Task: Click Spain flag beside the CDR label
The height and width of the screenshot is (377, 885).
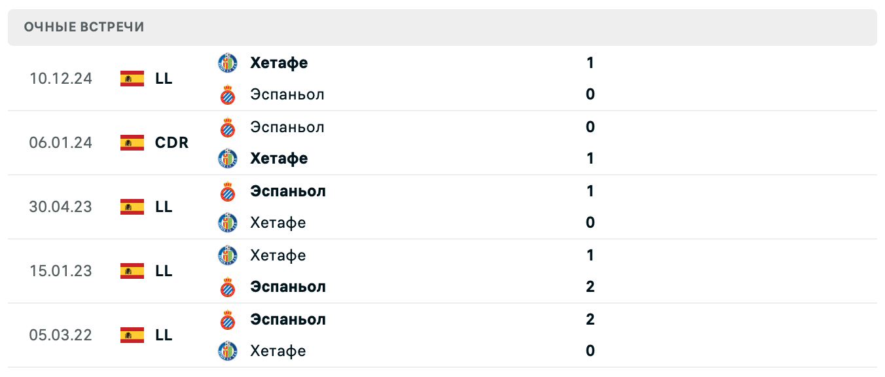Action: tap(132, 143)
